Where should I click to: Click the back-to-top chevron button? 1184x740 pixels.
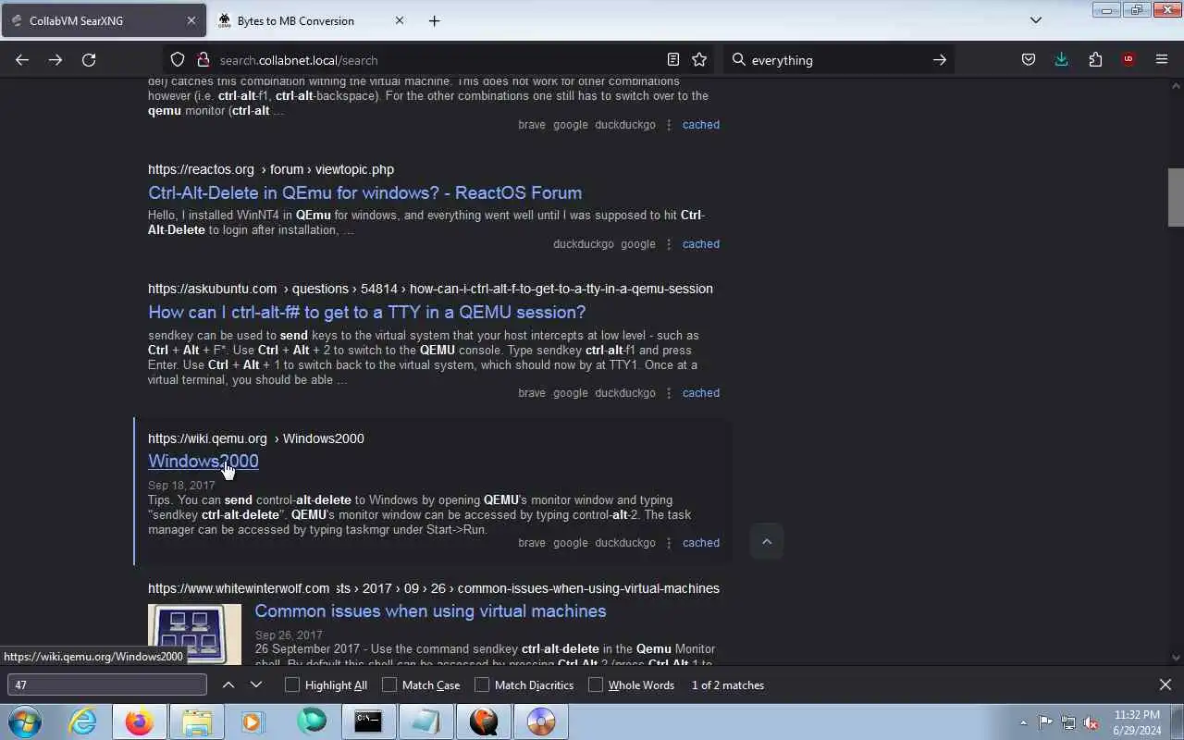(766, 542)
